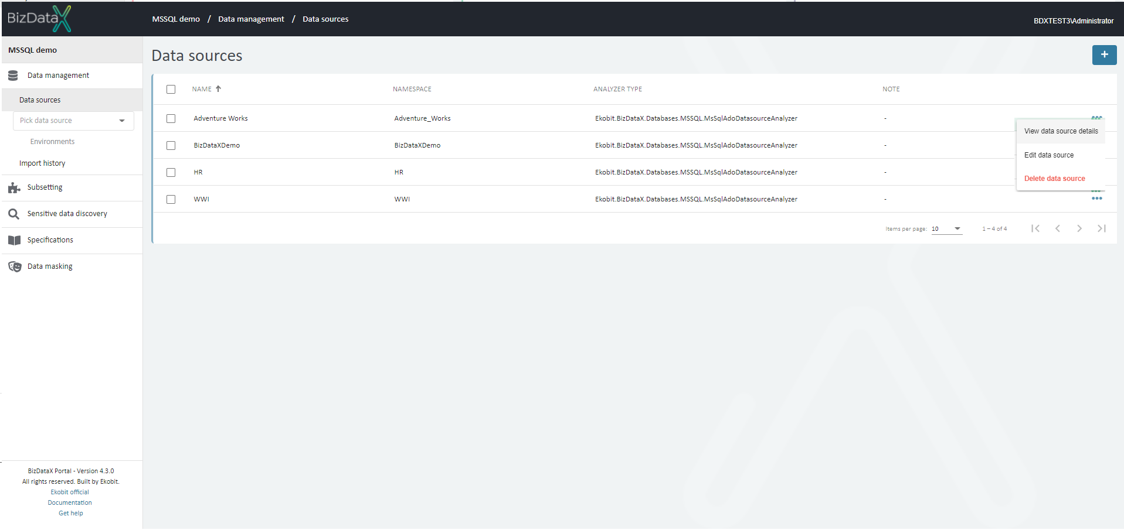Click the Data management database icon
Viewport: 1124px width, 530px height.
tap(13, 76)
